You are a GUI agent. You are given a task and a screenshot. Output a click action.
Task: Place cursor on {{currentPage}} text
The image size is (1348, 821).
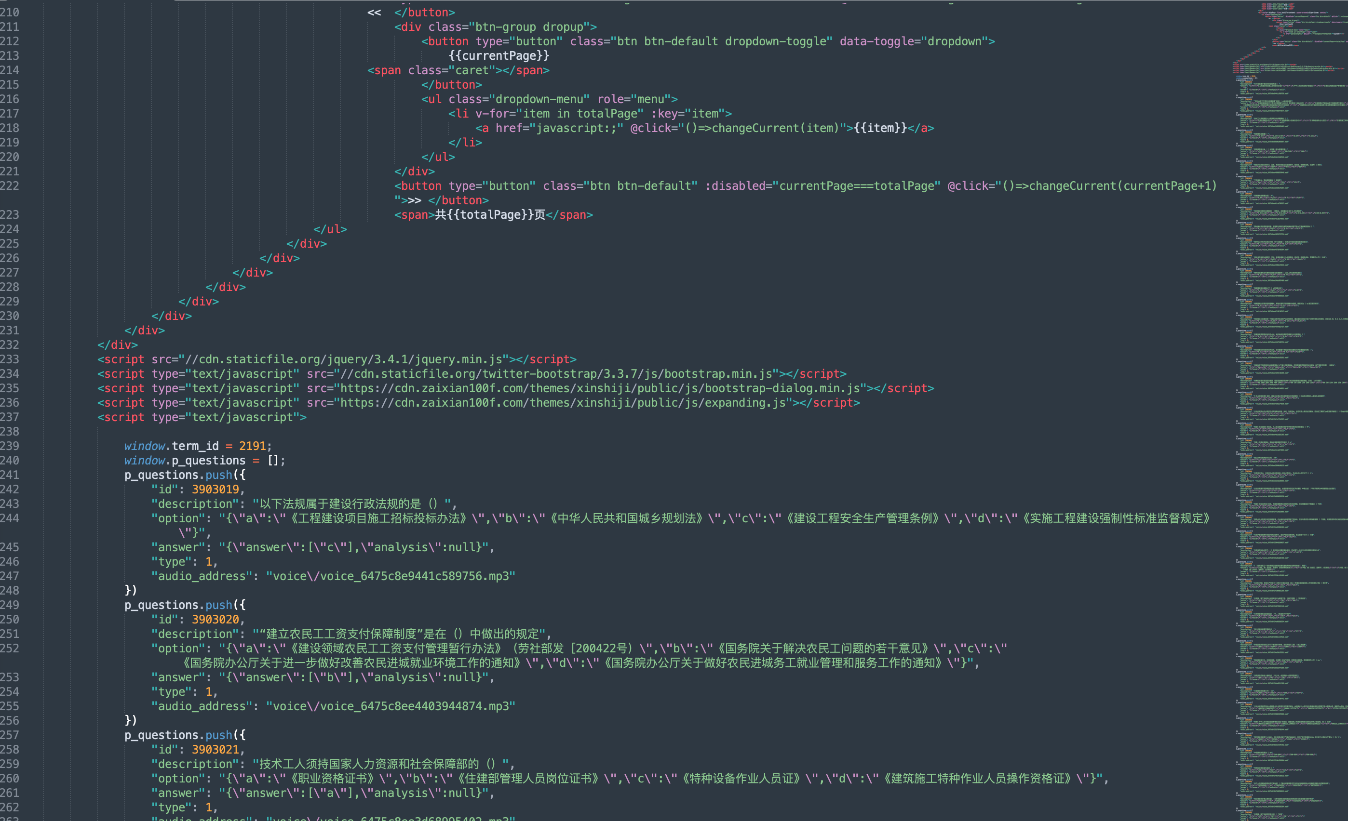tap(499, 56)
